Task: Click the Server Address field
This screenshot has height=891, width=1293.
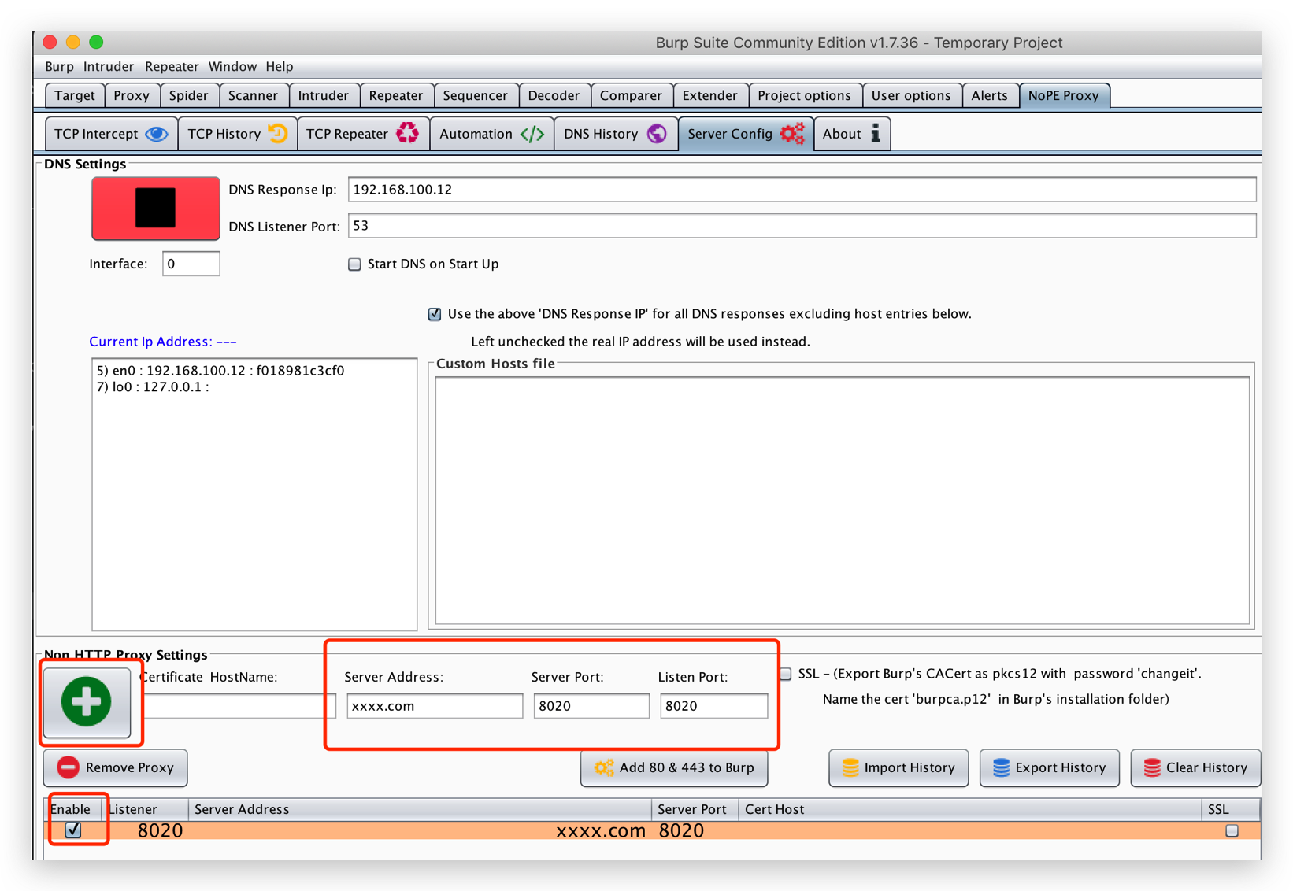Action: click(435, 706)
